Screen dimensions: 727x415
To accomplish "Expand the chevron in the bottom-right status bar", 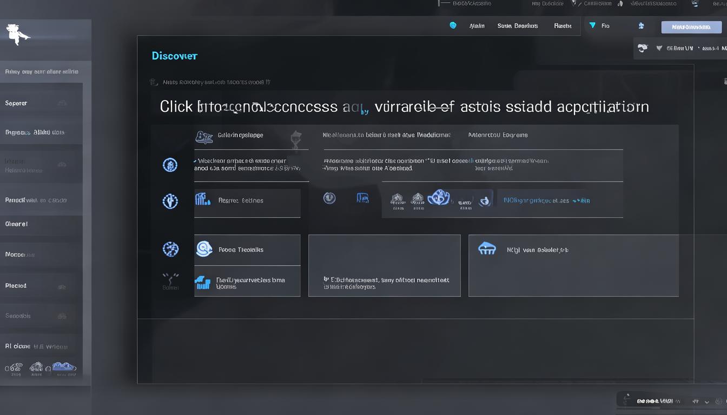I will pos(706,401).
